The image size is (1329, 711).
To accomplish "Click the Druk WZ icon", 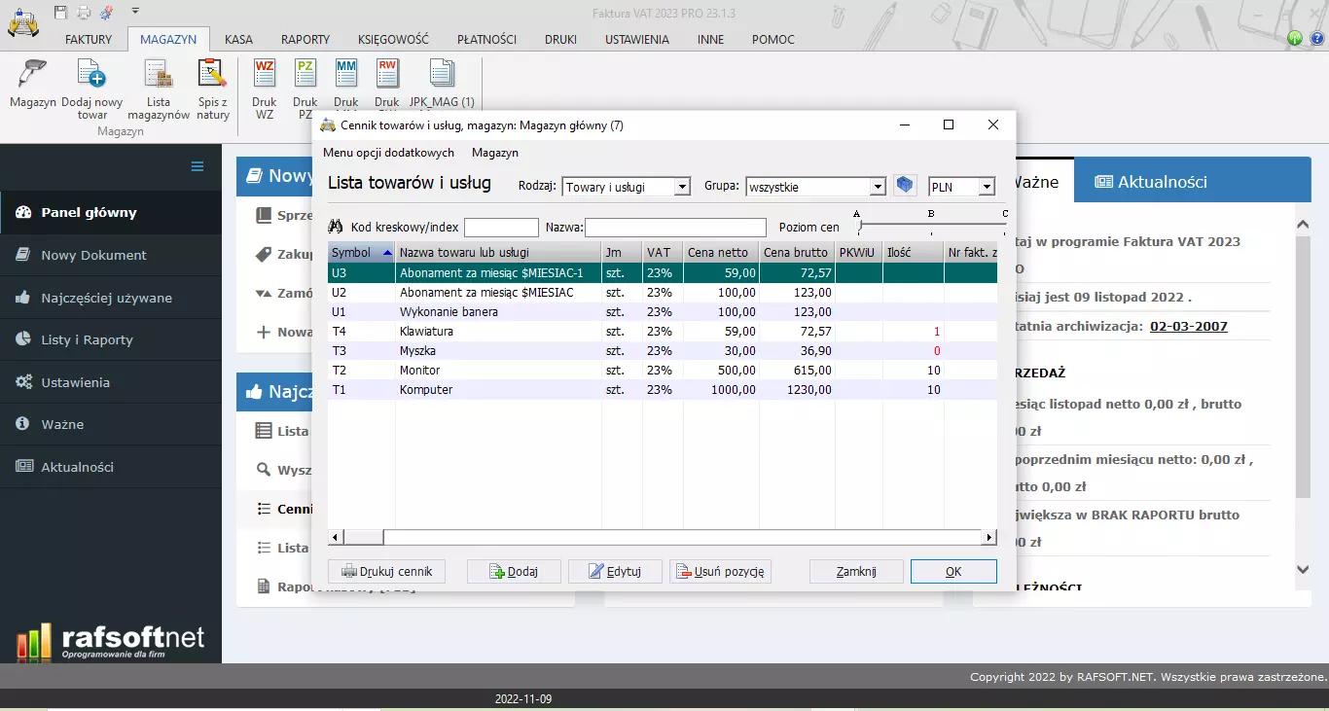I will pos(265,75).
